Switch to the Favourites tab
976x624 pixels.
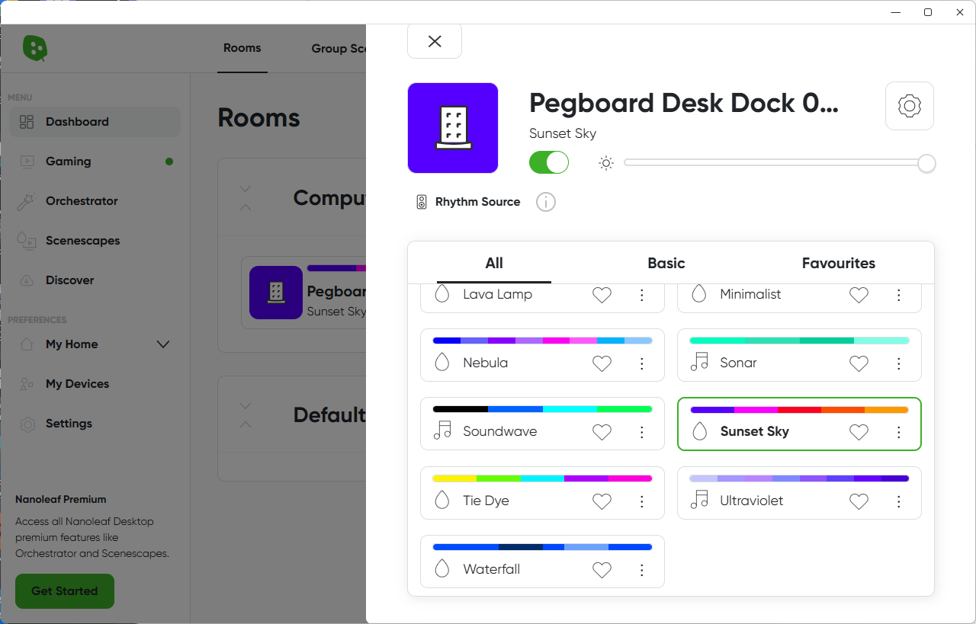pyautogui.click(x=838, y=264)
